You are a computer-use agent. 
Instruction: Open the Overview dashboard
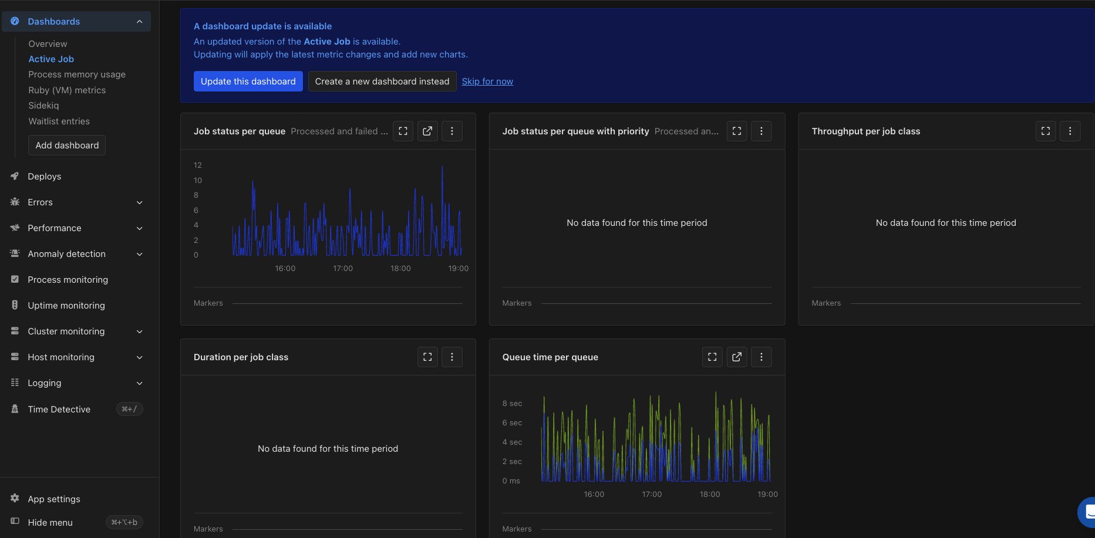pyautogui.click(x=48, y=43)
